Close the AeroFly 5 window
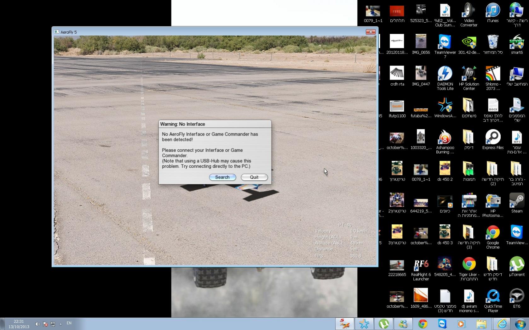The width and height of the screenshot is (529, 330). tap(371, 32)
